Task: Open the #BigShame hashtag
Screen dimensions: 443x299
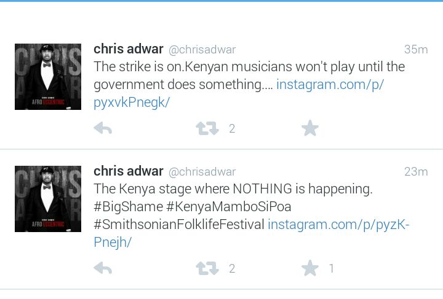Action: pyautogui.click(x=128, y=207)
